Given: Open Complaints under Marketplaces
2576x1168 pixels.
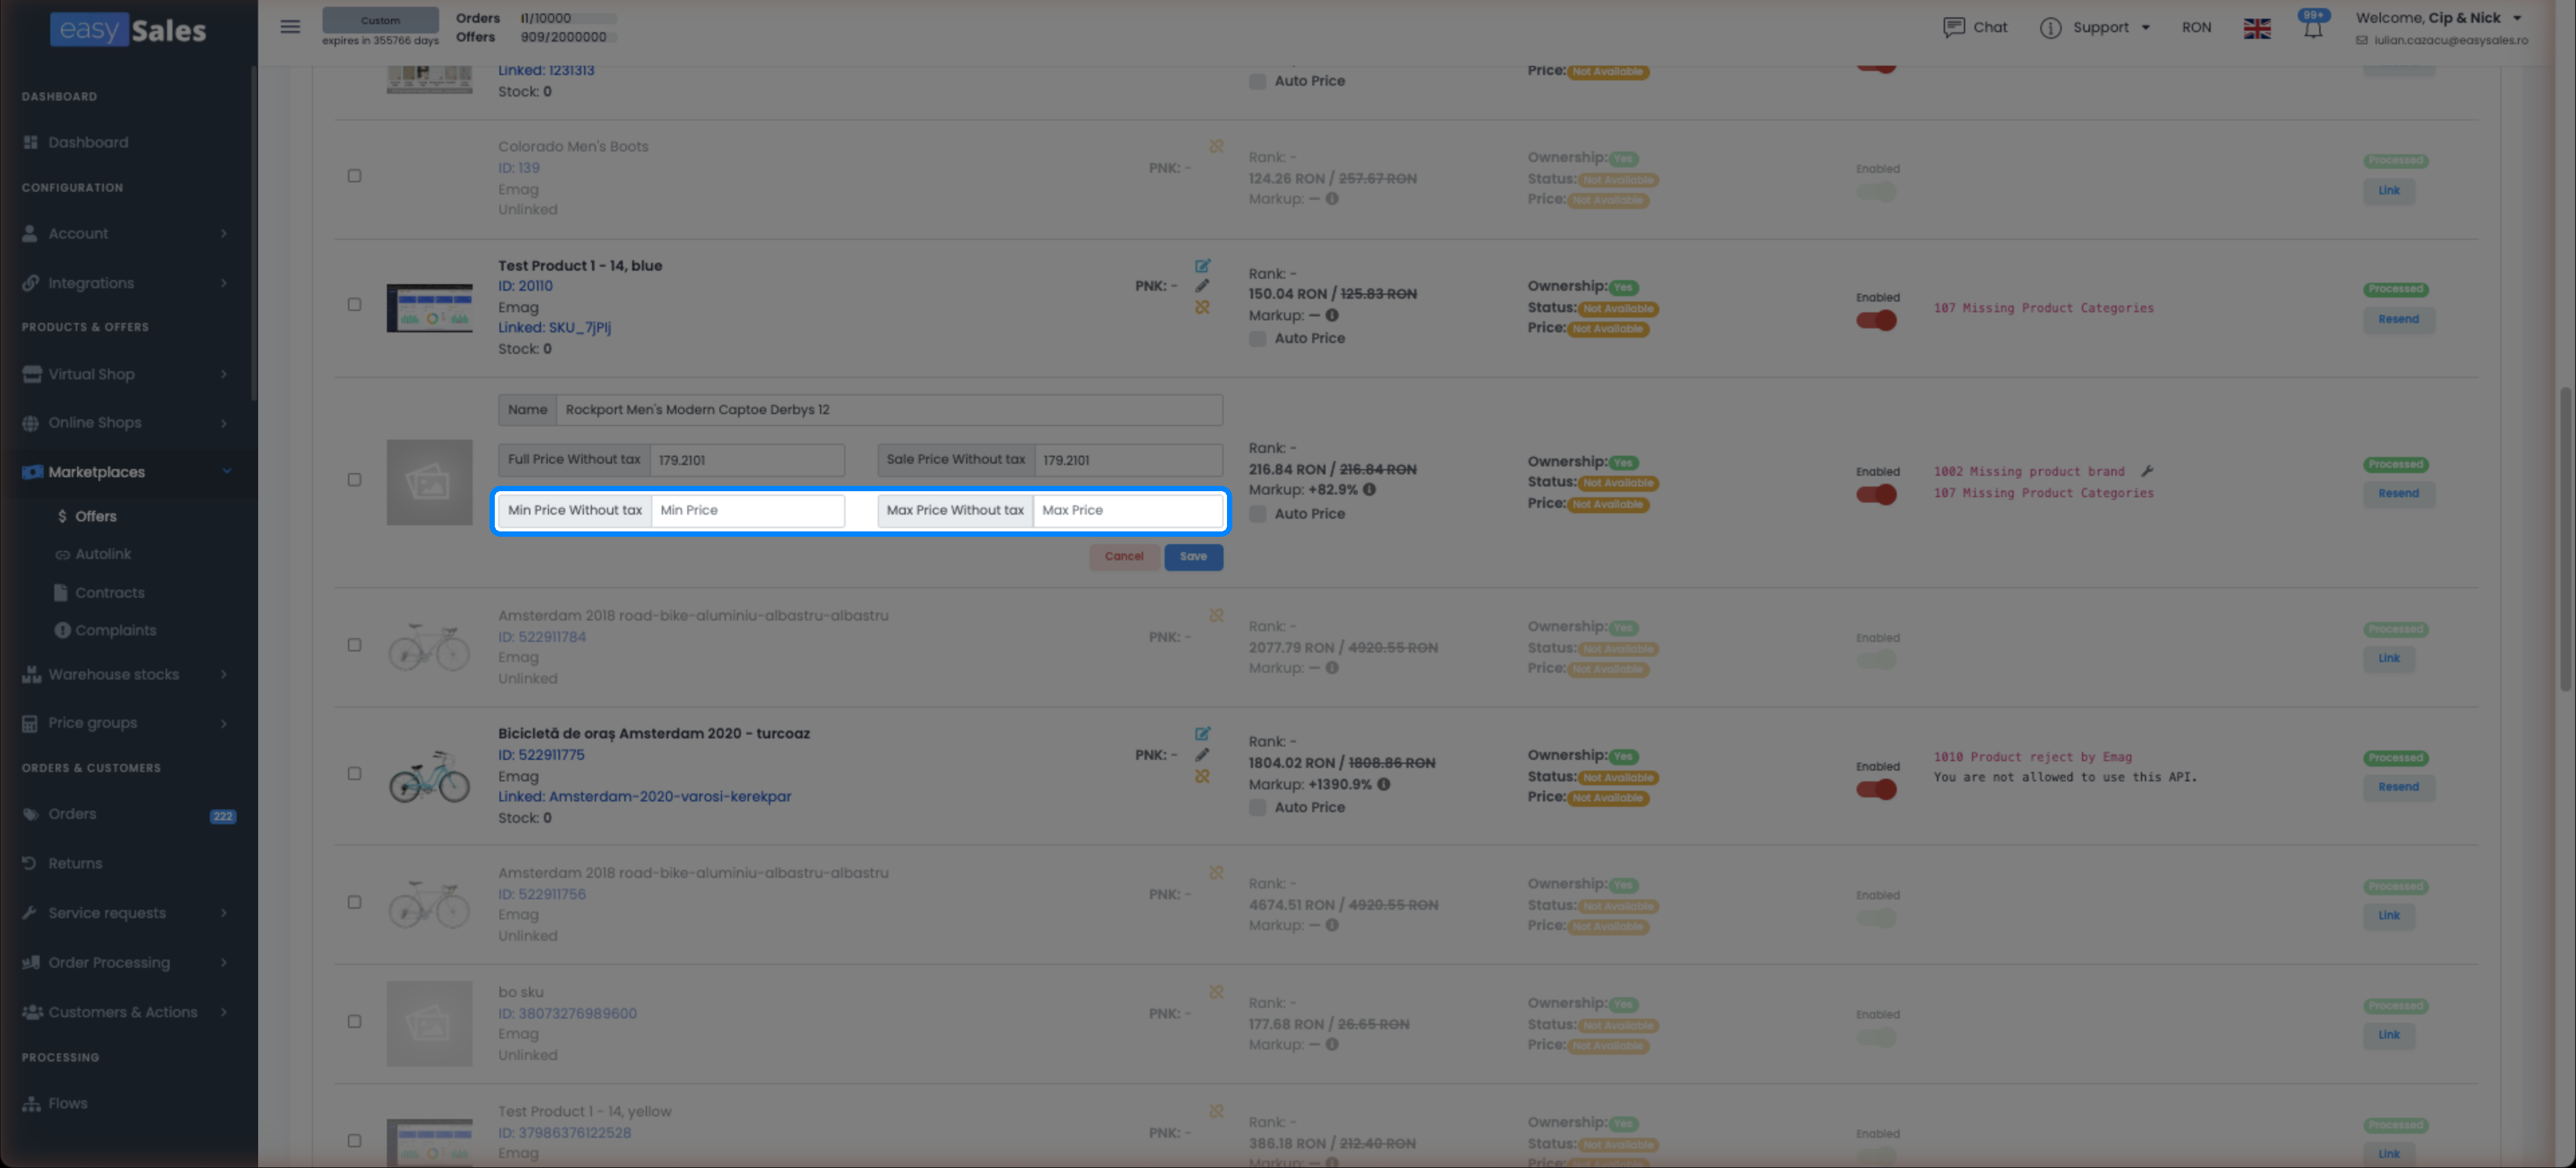Looking at the screenshot, I should tap(115, 631).
